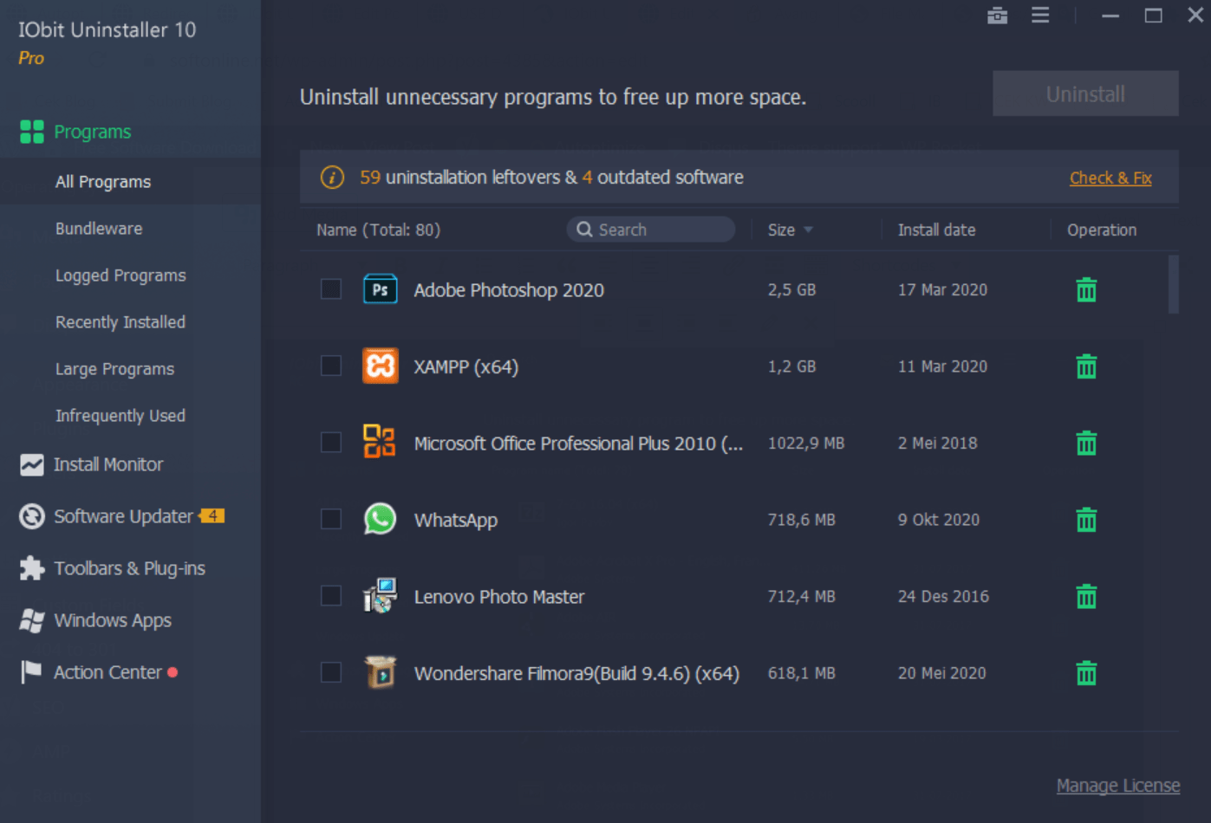The width and height of the screenshot is (1211, 823).
Task: Click the Software Updater circular icon
Action: click(x=32, y=516)
